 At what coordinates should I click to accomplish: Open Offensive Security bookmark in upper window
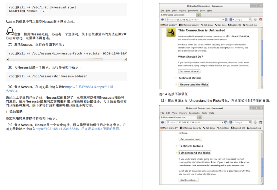[189, 25]
